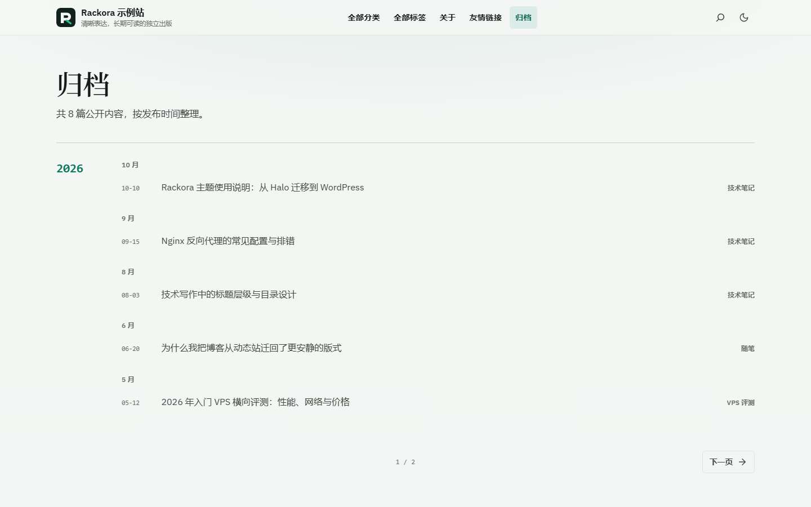Viewport: 811px width, 507px height.
Task: Click the 1 / 2 page indicator
Action: [405, 462]
